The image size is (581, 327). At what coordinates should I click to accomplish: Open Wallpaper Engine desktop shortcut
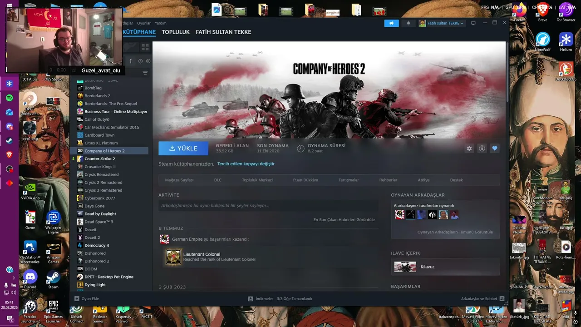pos(54,222)
